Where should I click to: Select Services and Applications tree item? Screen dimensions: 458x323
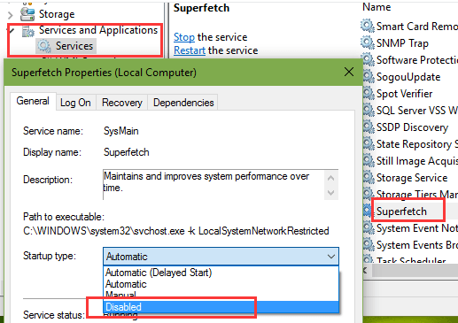(x=98, y=30)
